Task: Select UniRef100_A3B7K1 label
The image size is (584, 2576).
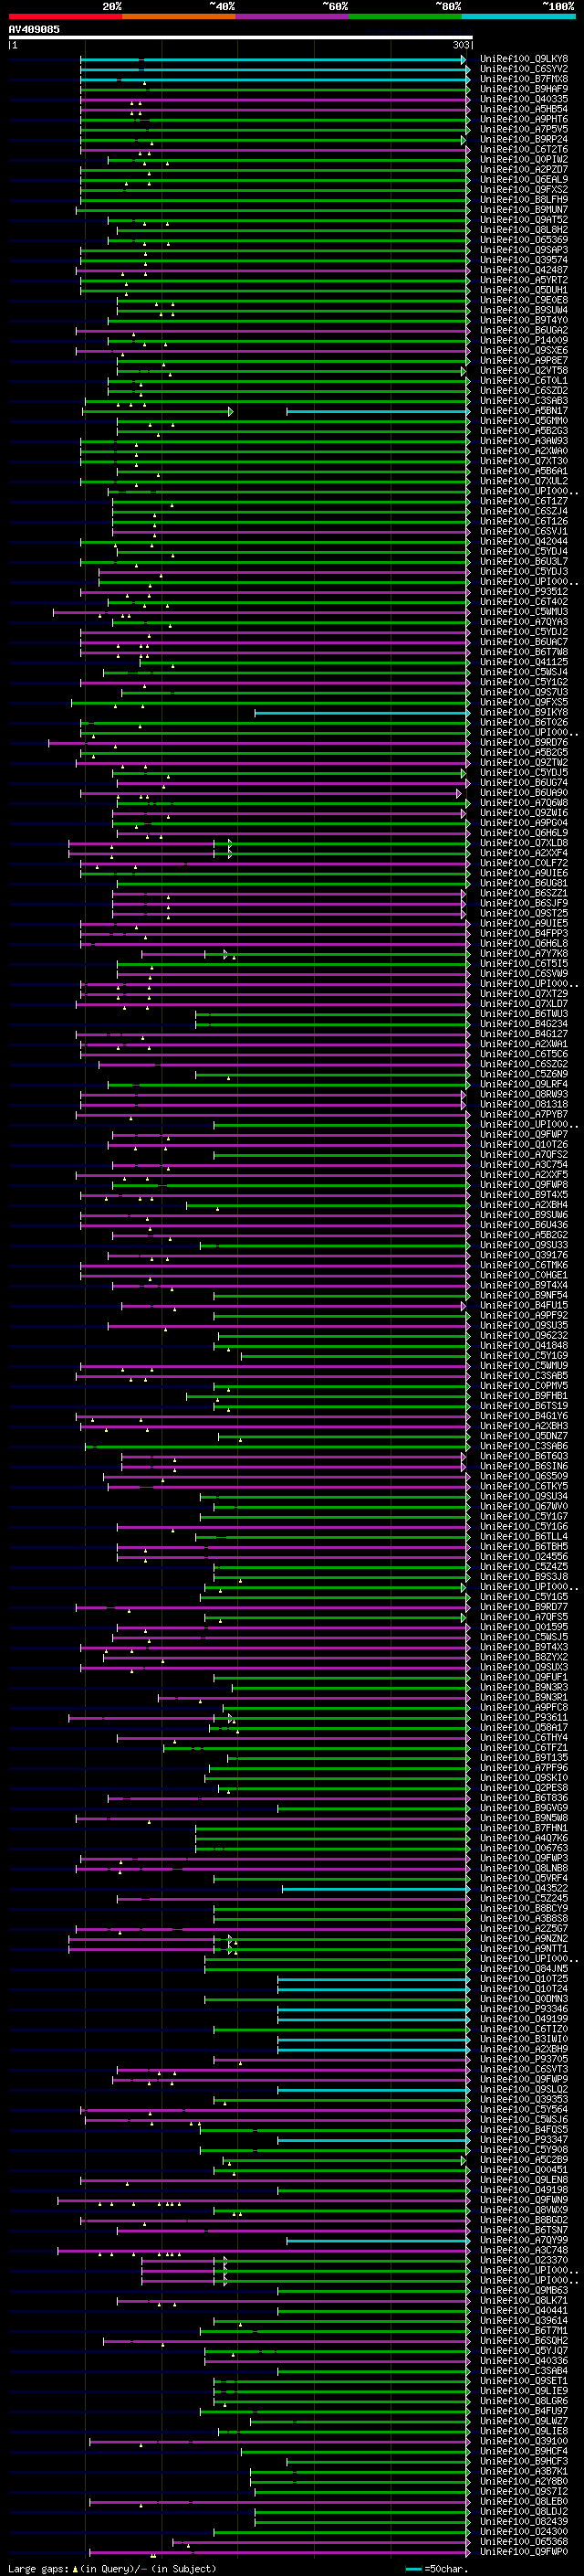Action: click(x=524, y=2470)
